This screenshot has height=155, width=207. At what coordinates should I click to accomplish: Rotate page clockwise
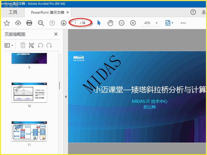click(x=49, y=45)
